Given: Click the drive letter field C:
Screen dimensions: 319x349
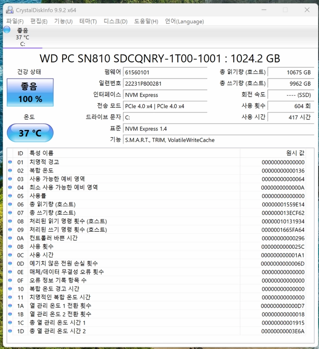Looking at the screenshot, I should 165,117.
